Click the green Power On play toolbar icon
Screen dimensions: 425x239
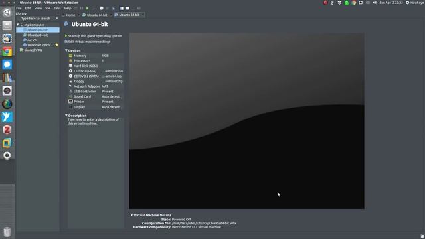pos(87,8)
